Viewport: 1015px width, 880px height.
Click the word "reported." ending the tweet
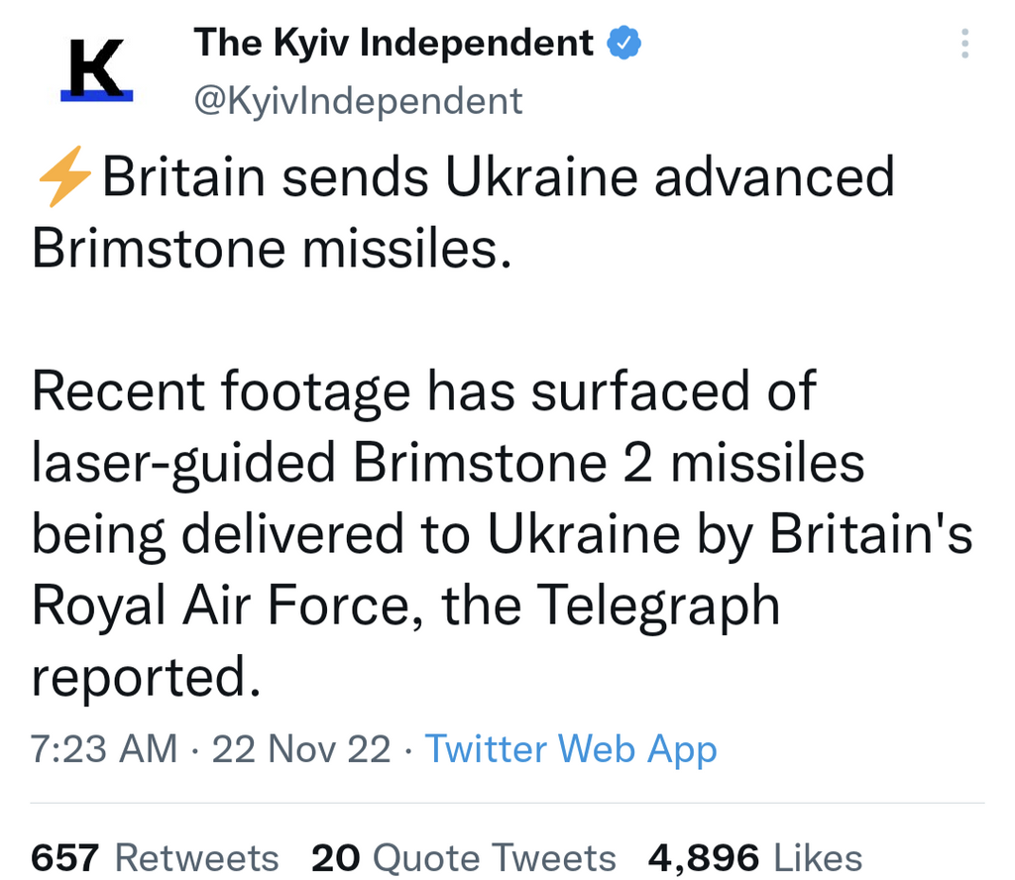[x=139, y=677]
